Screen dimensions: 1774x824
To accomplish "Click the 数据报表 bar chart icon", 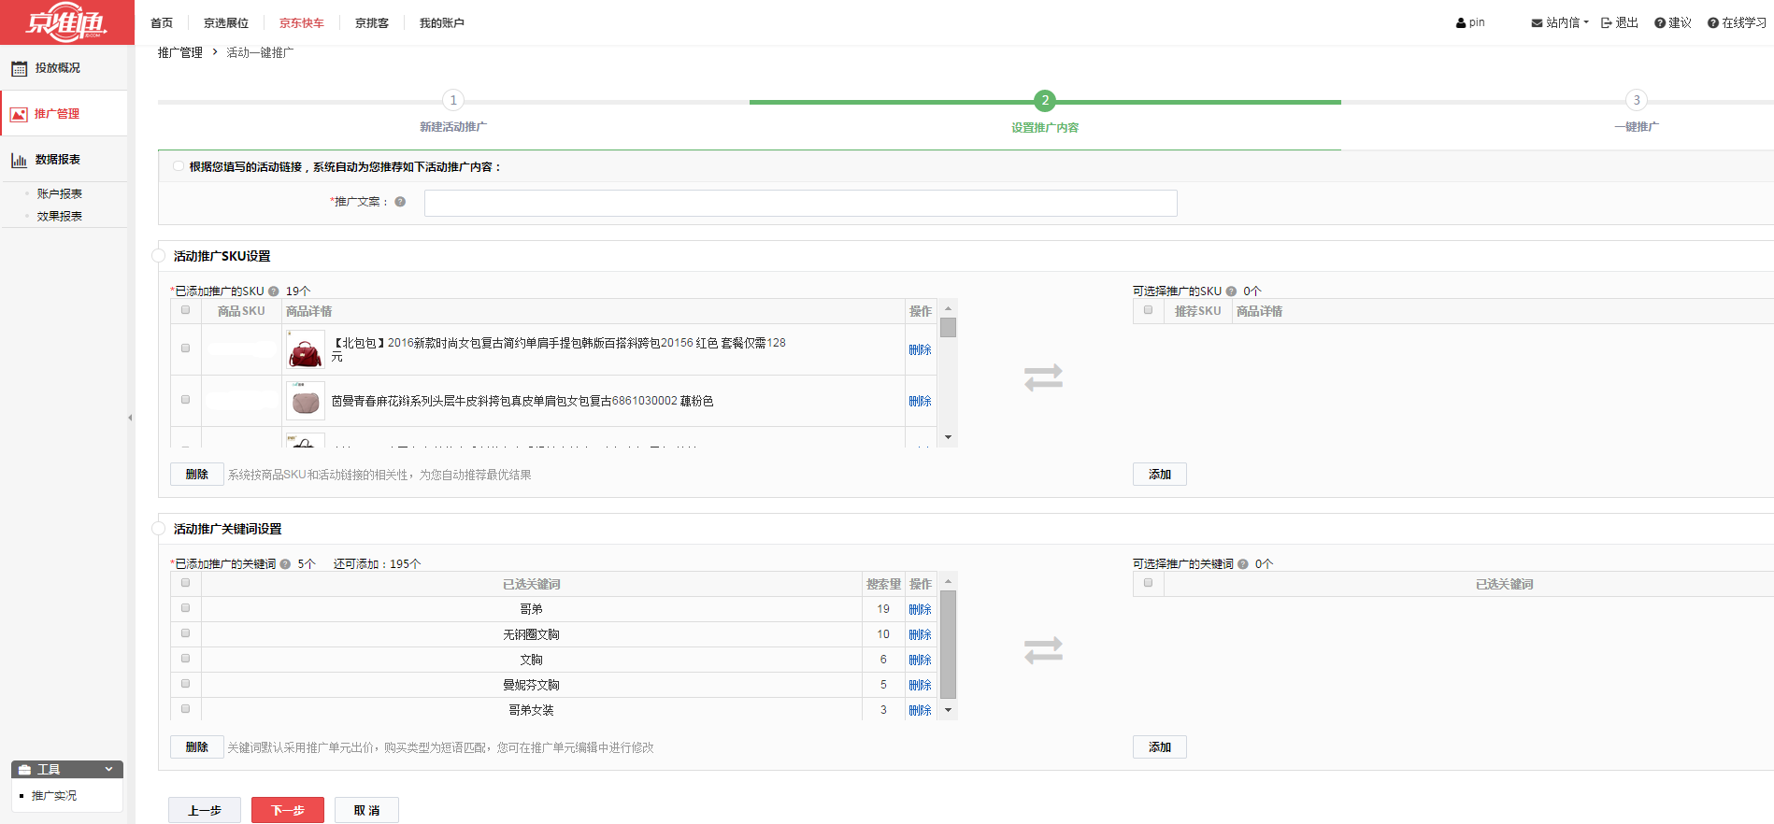I will tap(19, 160).
